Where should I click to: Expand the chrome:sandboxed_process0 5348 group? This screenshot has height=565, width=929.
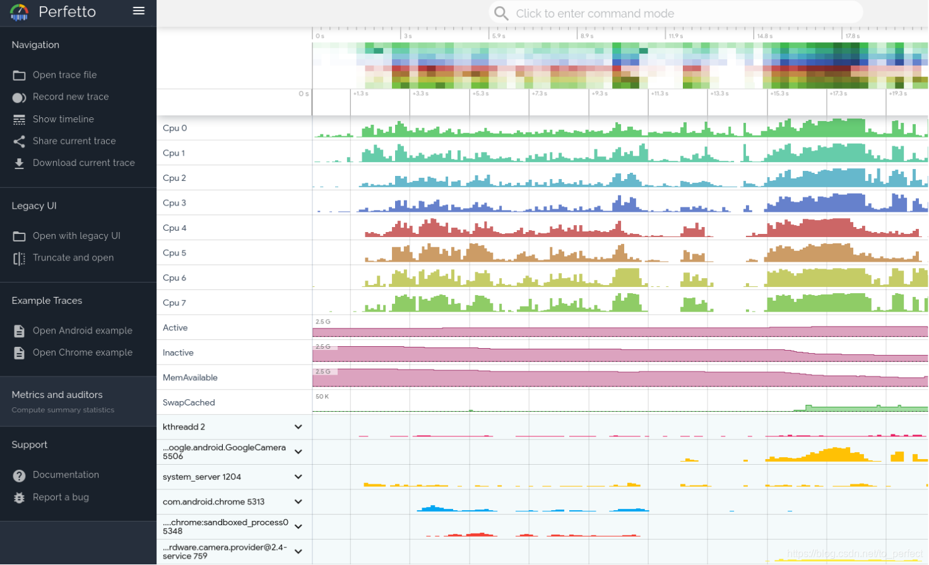tap(299, 527)
